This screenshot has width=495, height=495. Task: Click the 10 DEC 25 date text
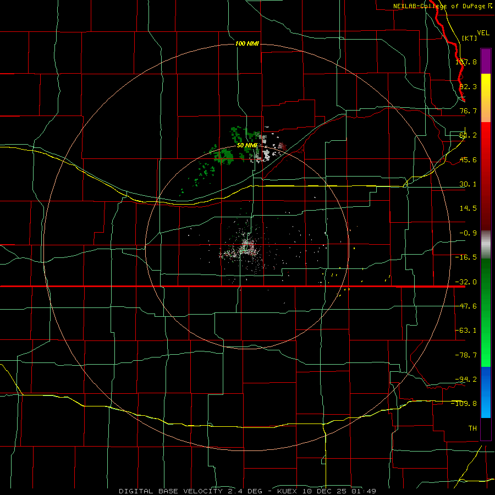[x=324, y=491]
